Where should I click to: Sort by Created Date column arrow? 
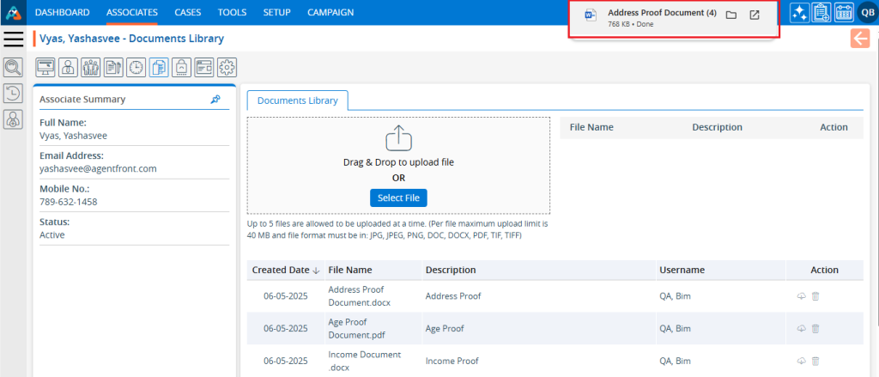point(316,271)
